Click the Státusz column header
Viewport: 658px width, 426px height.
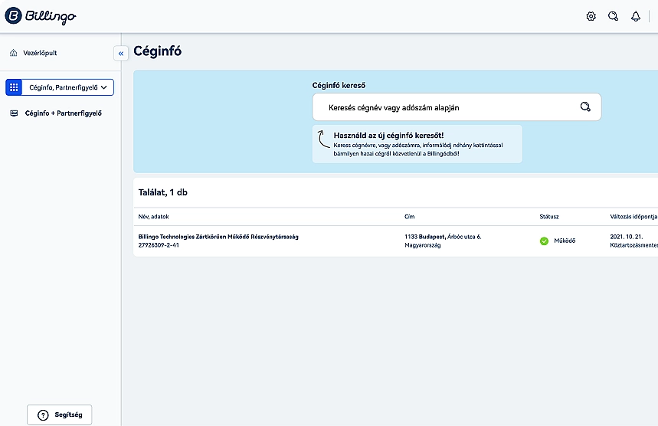point(548,217)
